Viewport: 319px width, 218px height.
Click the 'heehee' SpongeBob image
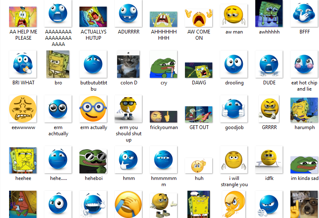23,161
